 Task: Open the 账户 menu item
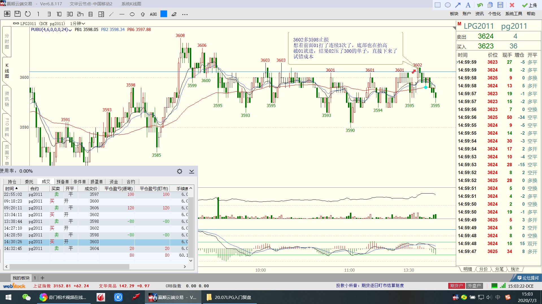(x=467, y=14)
